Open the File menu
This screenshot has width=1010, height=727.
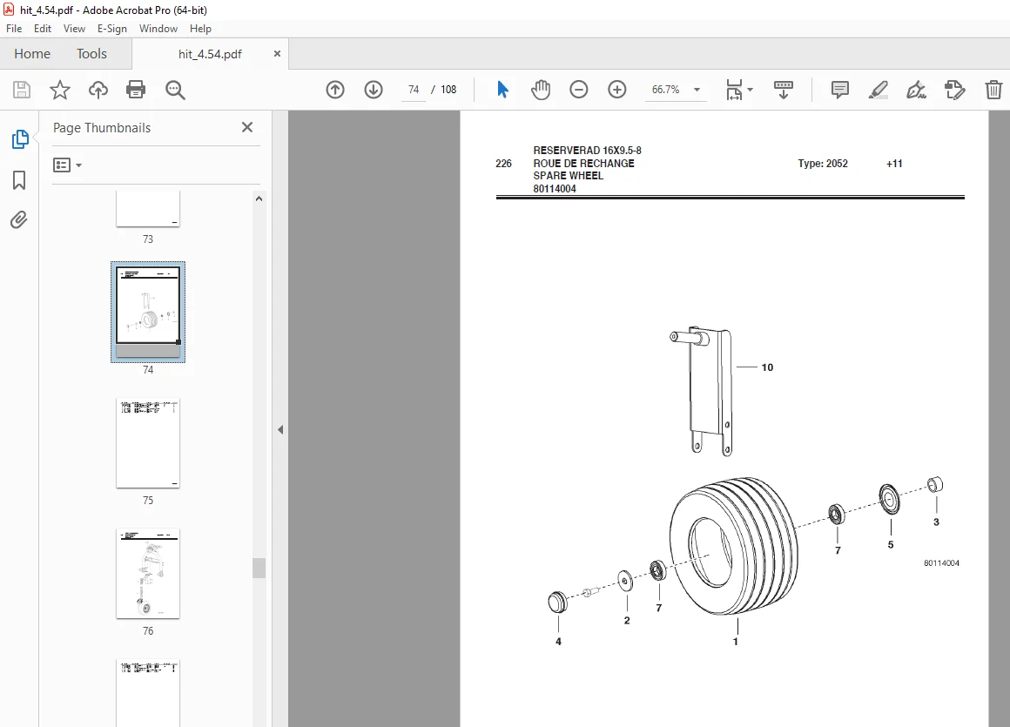14,29
